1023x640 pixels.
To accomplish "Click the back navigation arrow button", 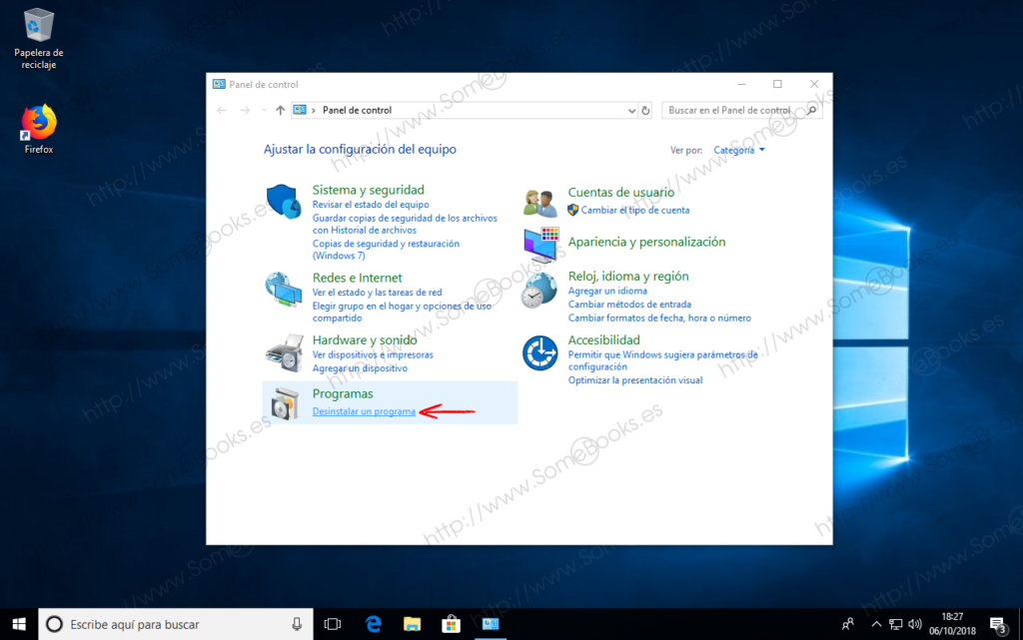I will [x=221, y=110].
